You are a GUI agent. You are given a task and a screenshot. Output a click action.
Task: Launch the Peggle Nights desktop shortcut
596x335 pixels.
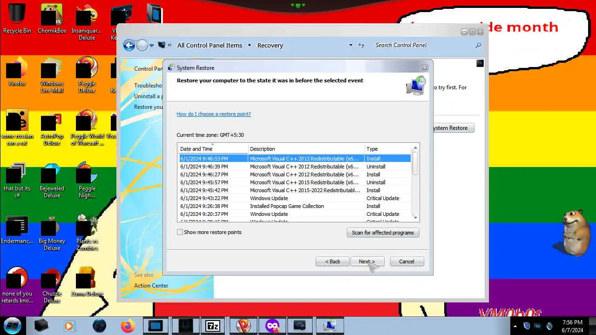point(87,180)
